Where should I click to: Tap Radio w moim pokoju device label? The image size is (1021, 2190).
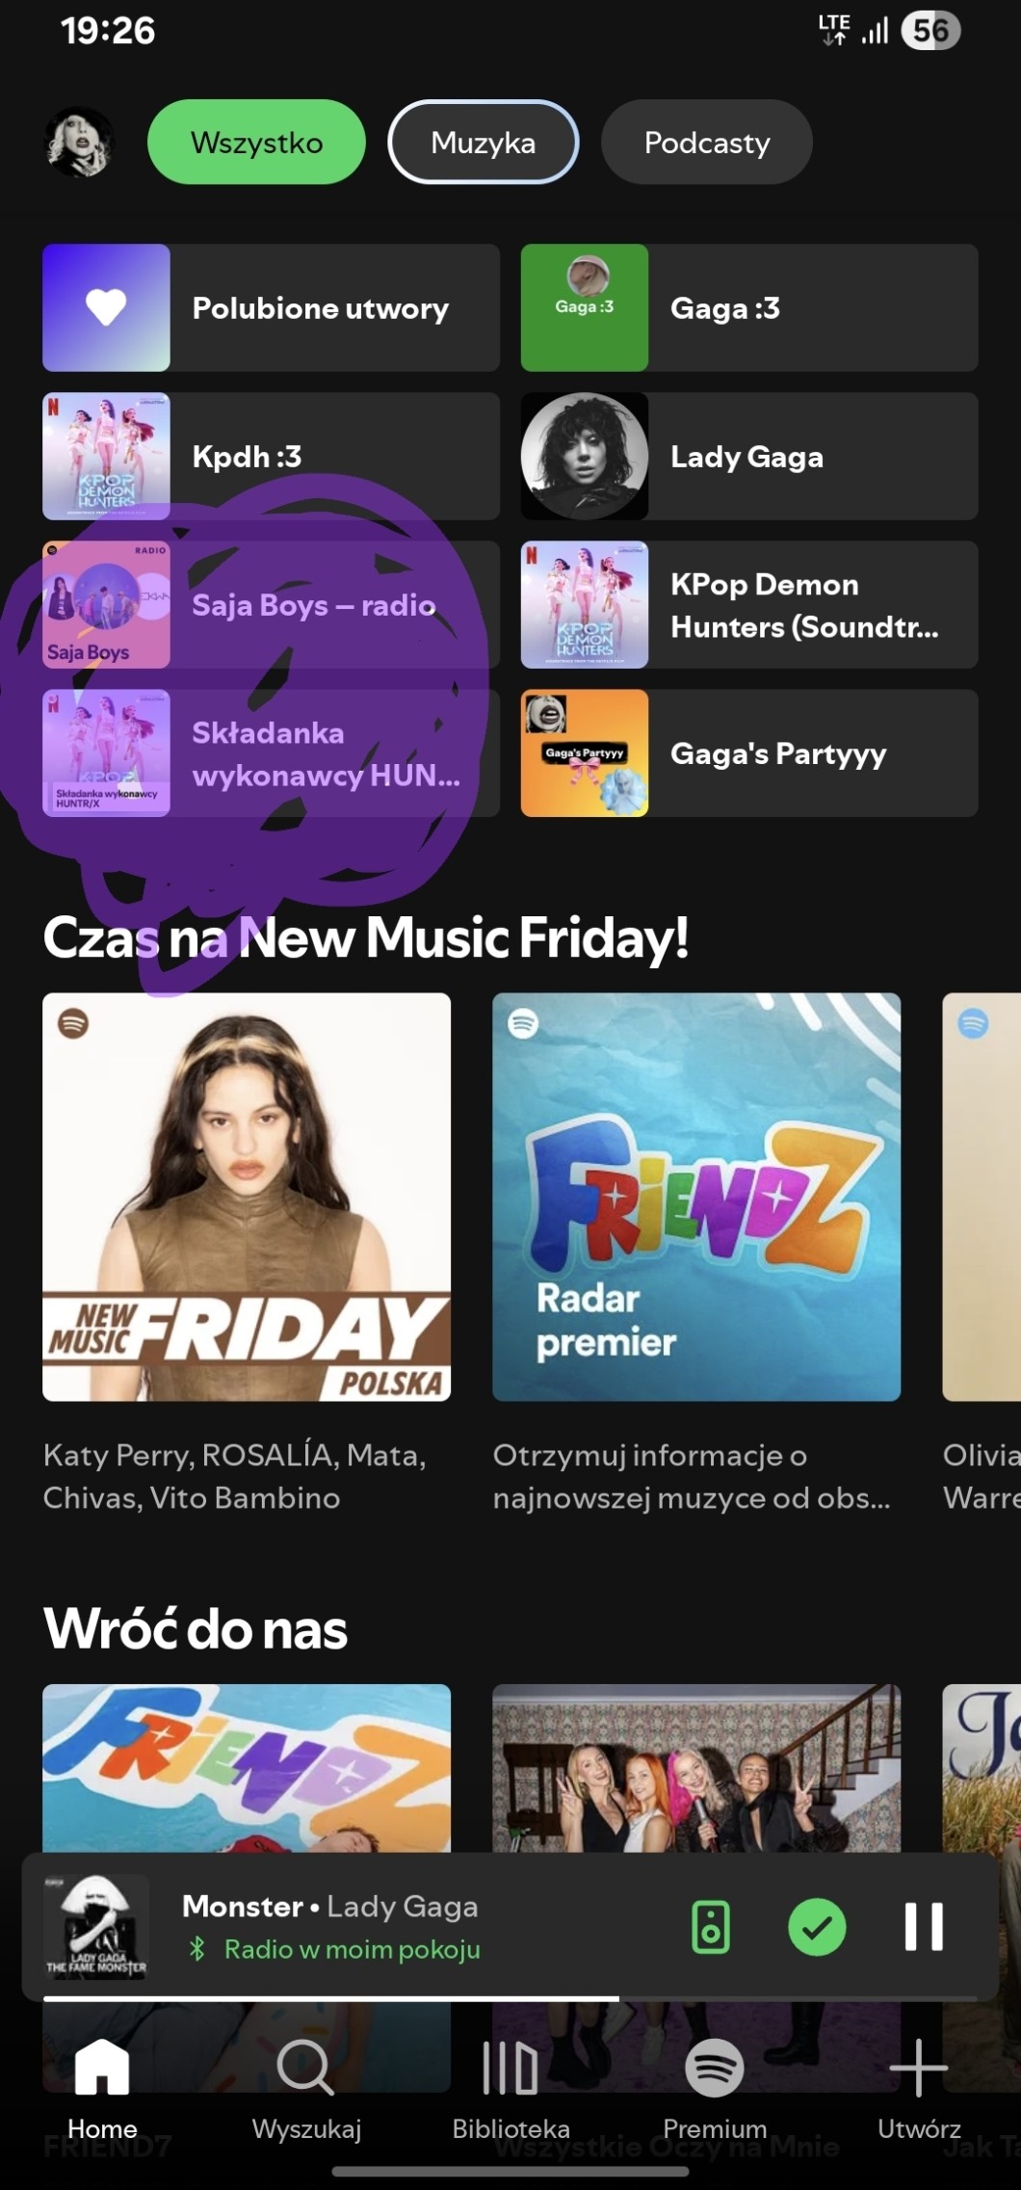tap(352, 1949)
